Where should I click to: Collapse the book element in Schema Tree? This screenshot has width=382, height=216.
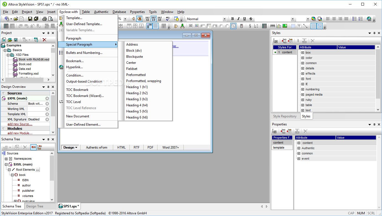coord(12,175)
